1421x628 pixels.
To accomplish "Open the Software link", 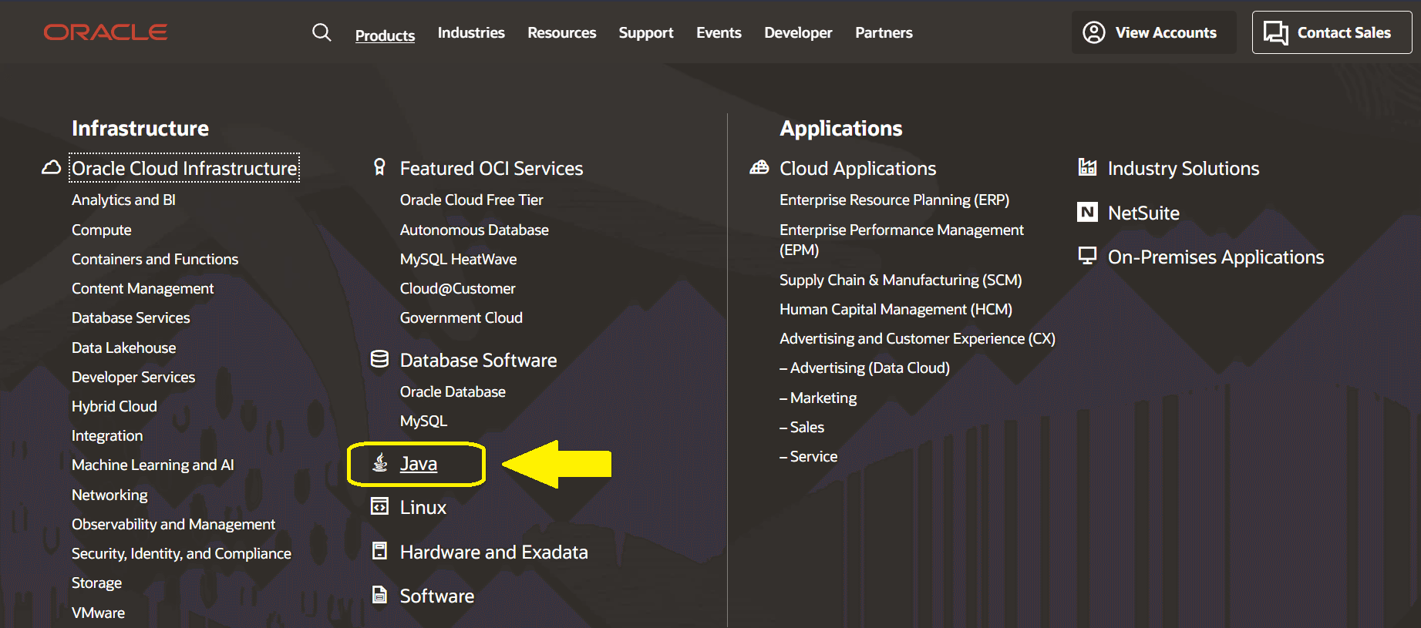I will [x=436, y=596].
